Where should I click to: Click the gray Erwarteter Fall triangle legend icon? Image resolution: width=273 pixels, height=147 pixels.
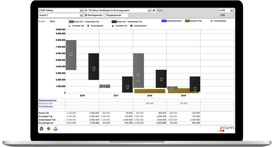pyautogui.click(x=70, y=26)
